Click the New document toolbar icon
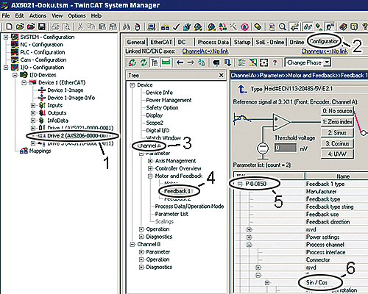The height and width of the screenshot is (294, 368). tap(9, 26)
